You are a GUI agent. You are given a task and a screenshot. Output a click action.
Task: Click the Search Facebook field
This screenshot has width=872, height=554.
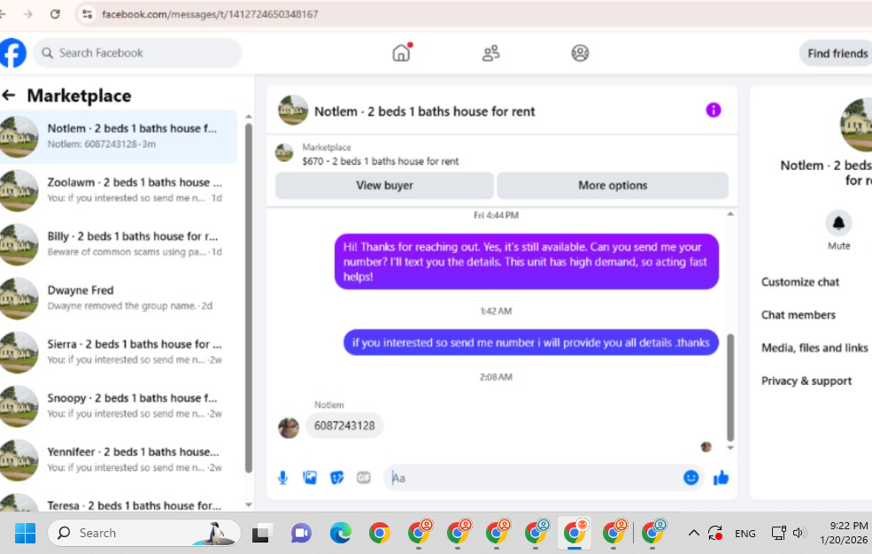tap(137, 53)
